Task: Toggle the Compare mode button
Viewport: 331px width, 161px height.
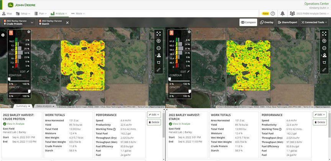Action: 248,22
